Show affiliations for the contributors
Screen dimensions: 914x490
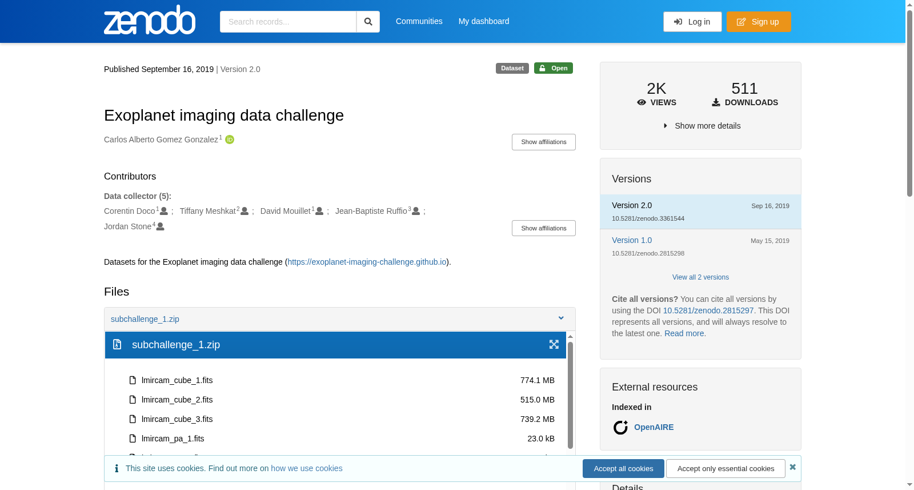543,228
